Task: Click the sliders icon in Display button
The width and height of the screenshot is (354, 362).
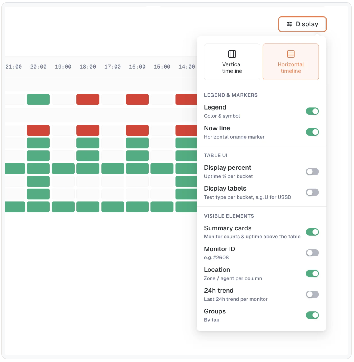Action: pyautogui.click(x=289, y=24)
